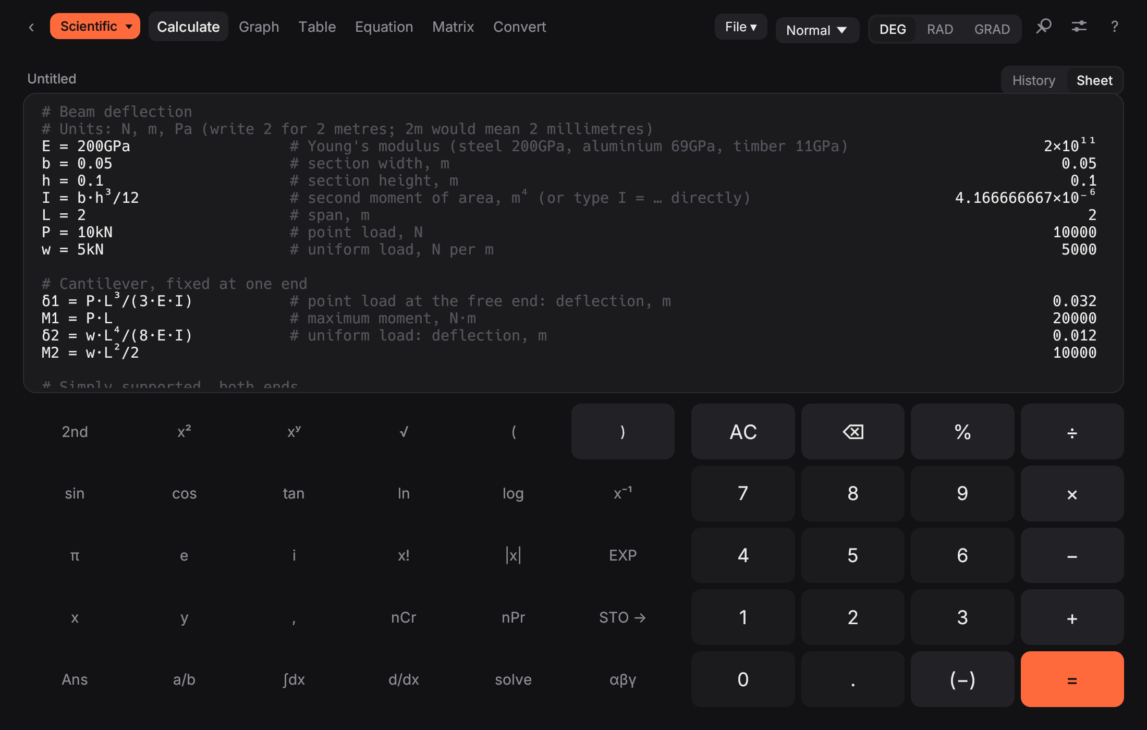Open the help question mark
The image size is (1147, 730).
coord(1114,27)
